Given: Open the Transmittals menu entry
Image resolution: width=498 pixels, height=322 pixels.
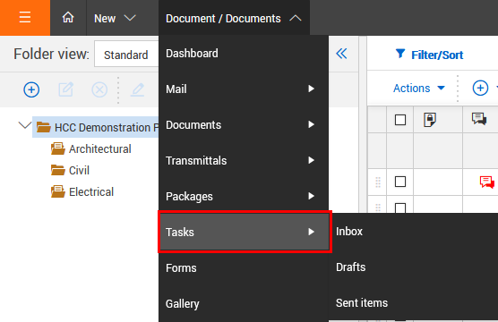Looking at the screenshot, I should pos(244,160).
